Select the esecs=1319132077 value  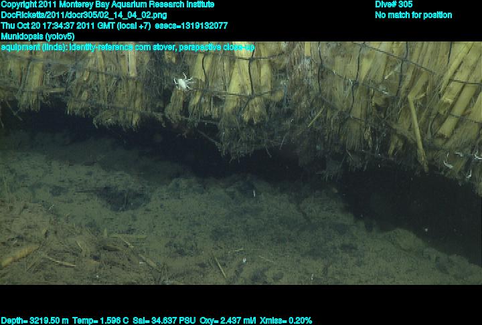191,26
